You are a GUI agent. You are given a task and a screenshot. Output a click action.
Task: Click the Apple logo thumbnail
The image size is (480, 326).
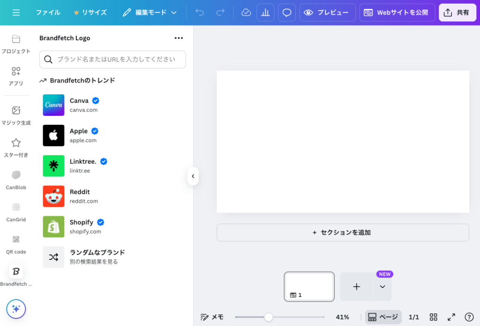pyautogui.click(x=53, y=136)
